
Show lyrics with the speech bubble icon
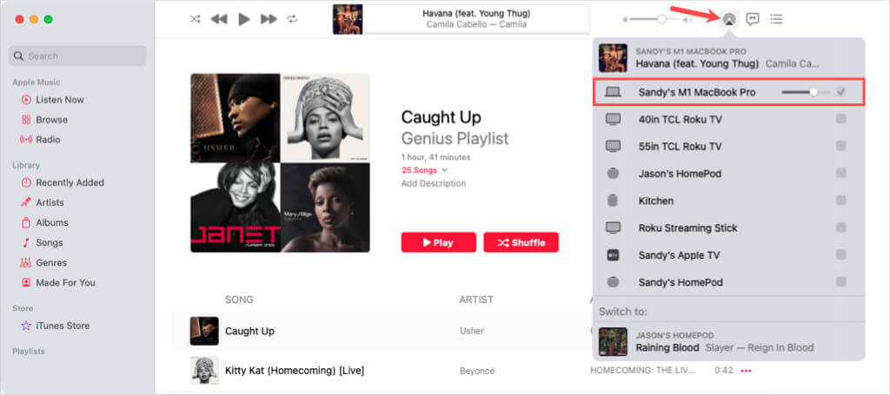click(x=753, y=19)
